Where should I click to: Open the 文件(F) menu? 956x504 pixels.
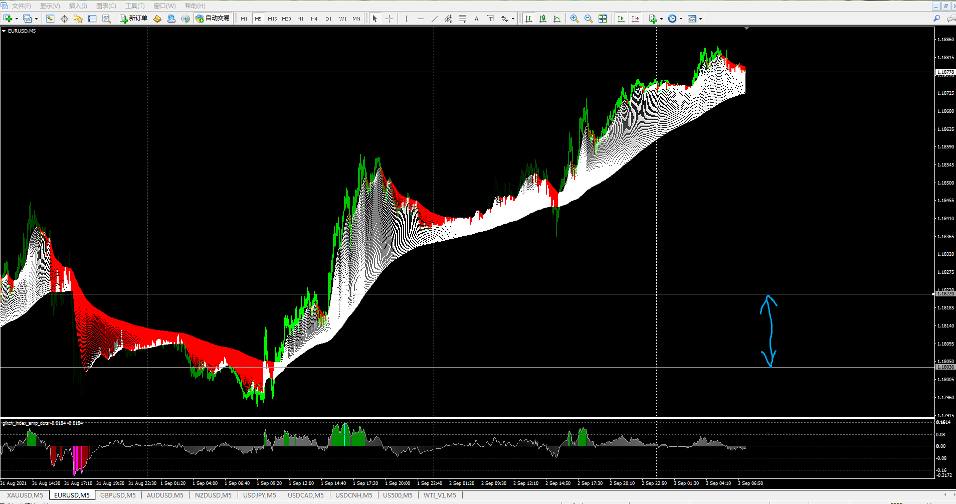pos(21,6)
